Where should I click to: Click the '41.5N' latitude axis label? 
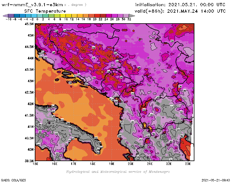point(29,115)
